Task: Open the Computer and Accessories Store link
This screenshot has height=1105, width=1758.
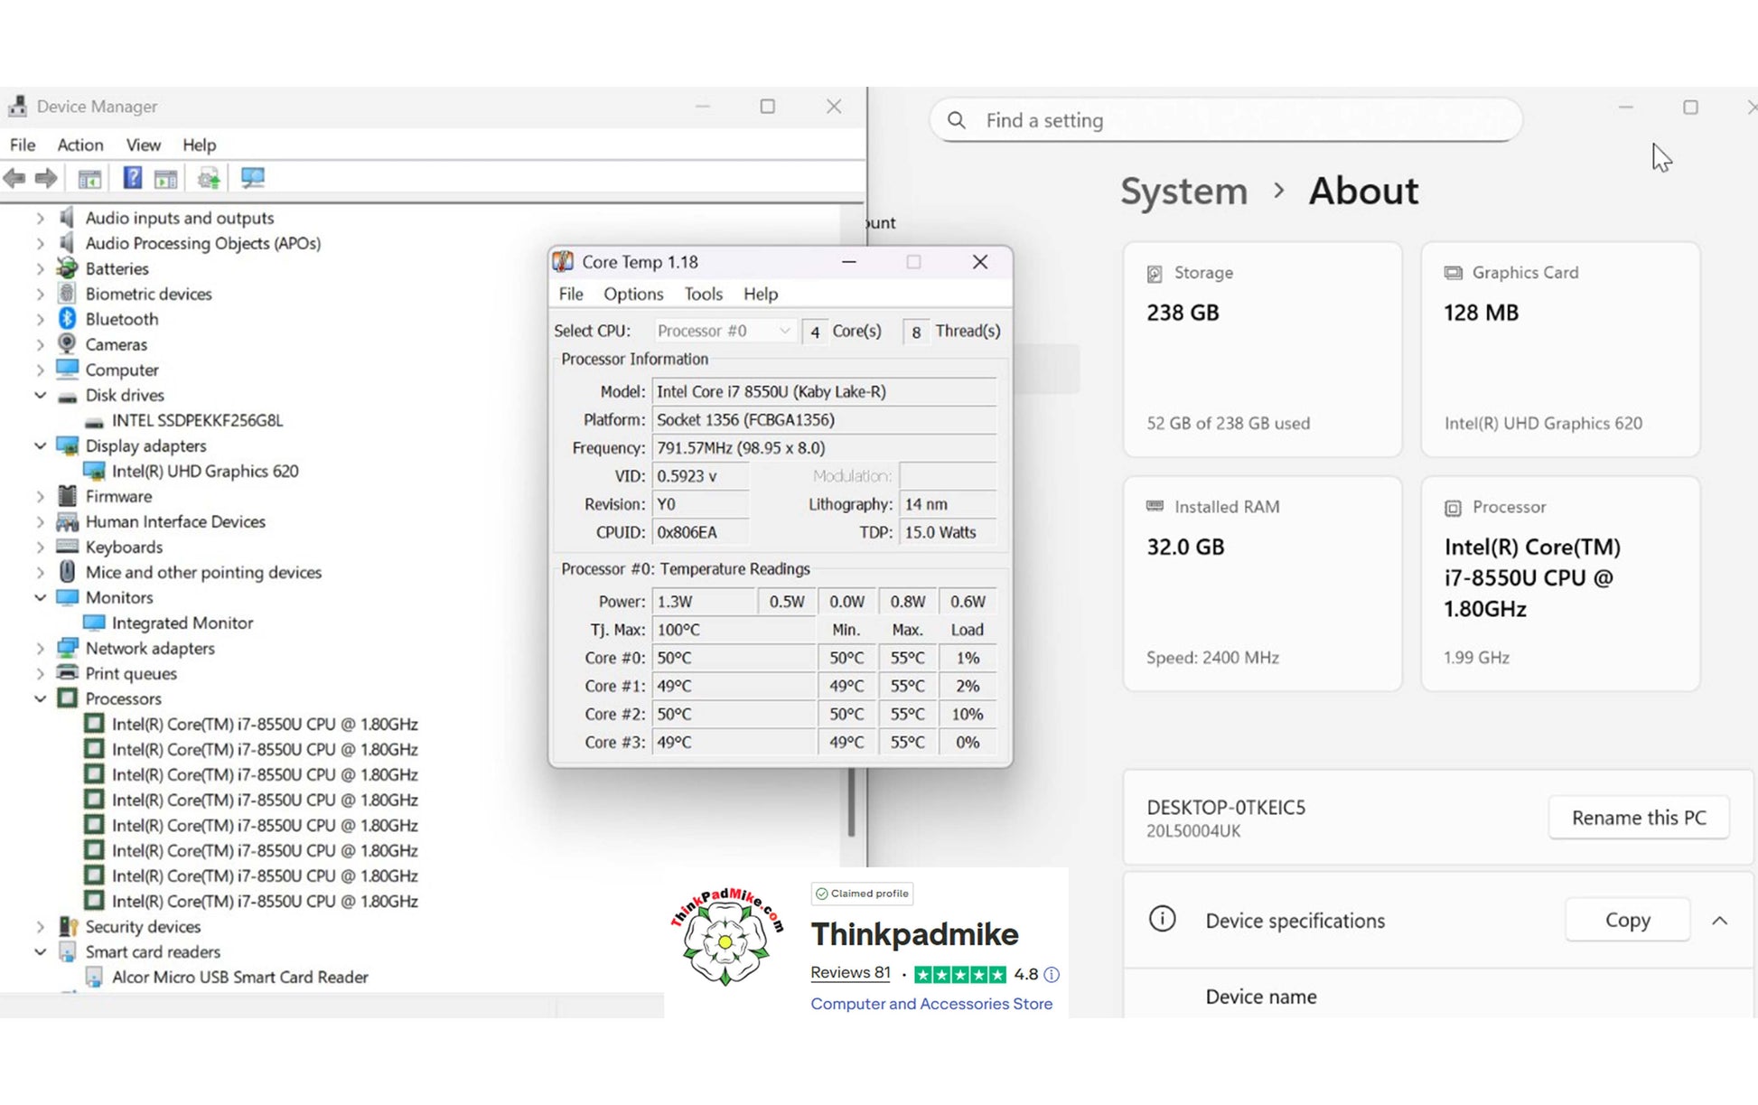Action: coord(930,1004)
